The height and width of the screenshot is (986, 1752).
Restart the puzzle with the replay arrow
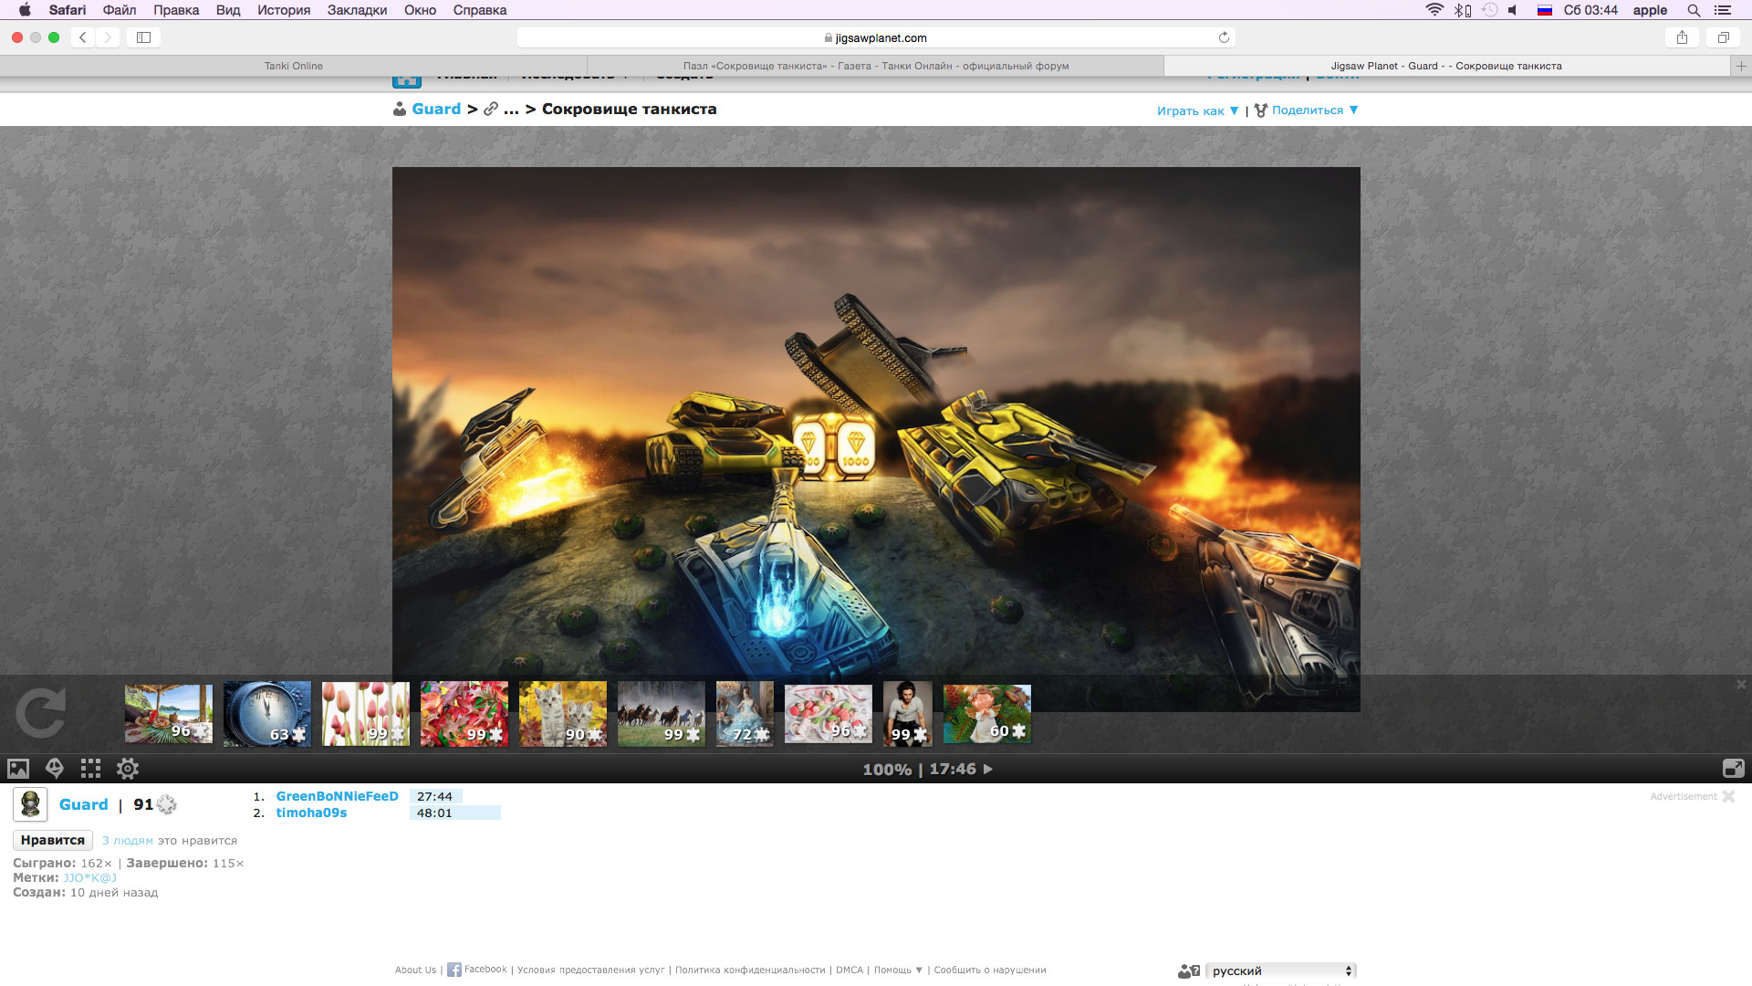coord(41,713)
